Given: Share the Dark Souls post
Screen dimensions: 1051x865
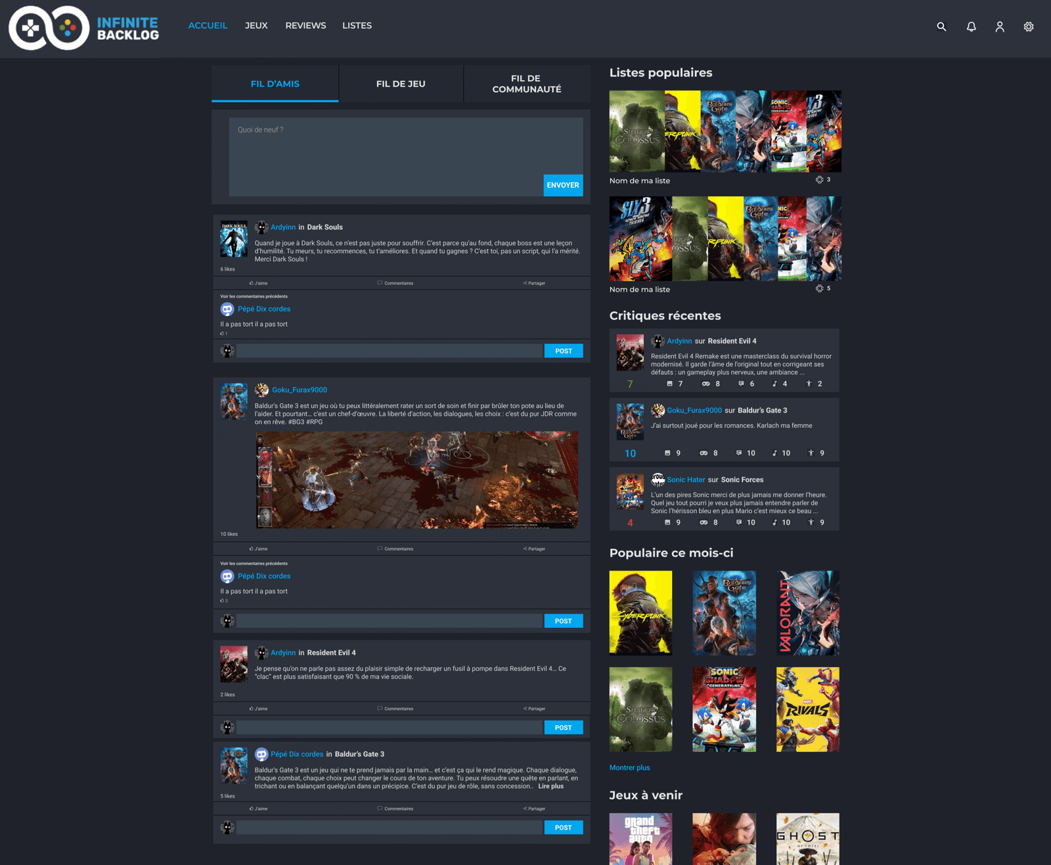Looking at the screenshot, I should click(x=534, y=283).
